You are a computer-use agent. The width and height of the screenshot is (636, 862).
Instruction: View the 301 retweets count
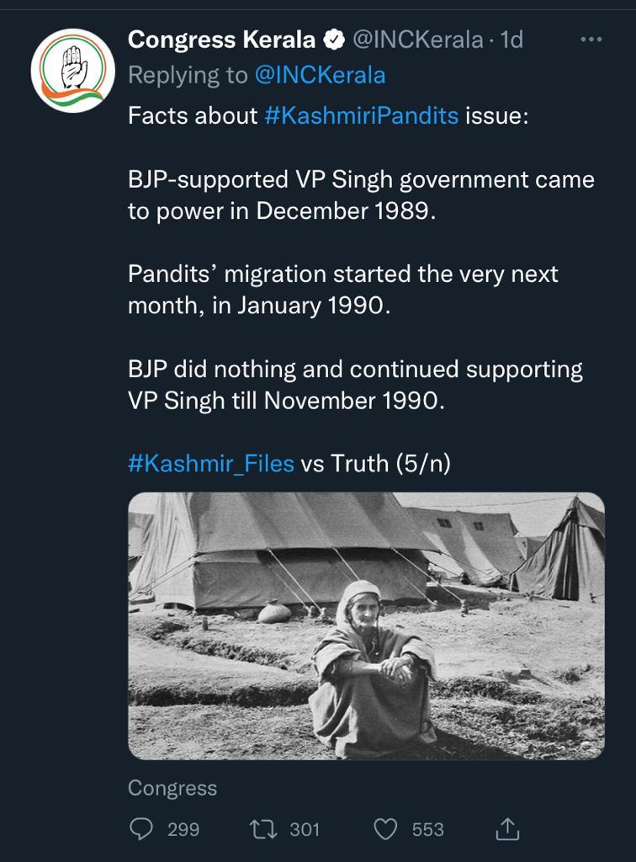pyautogui.click(x=305, y=830)
